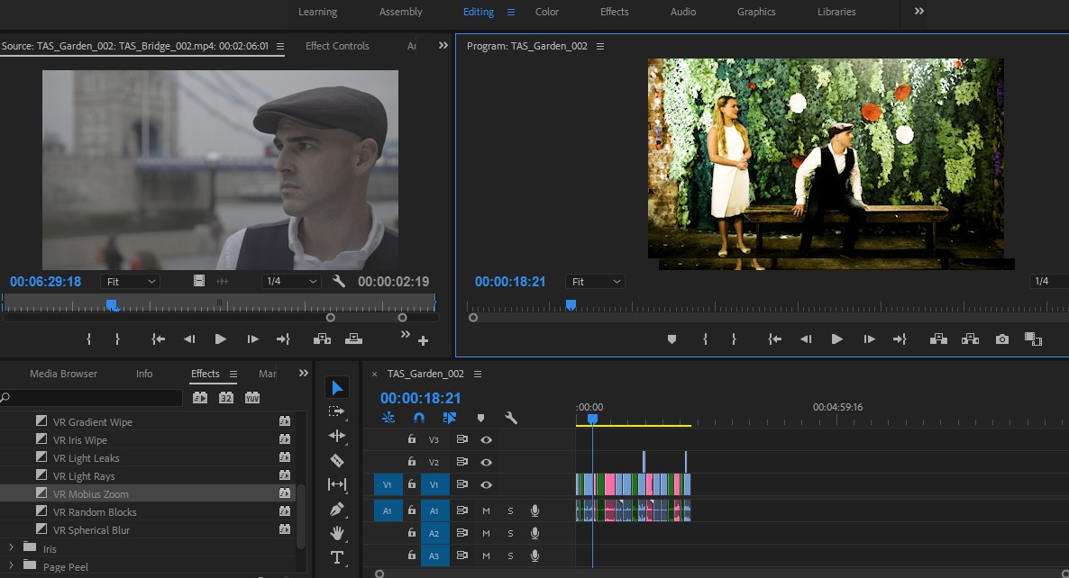Step forward one frame in Source monitor
Image resolution: width=1069 pixels, height=578 pixels.
(252, 339)
